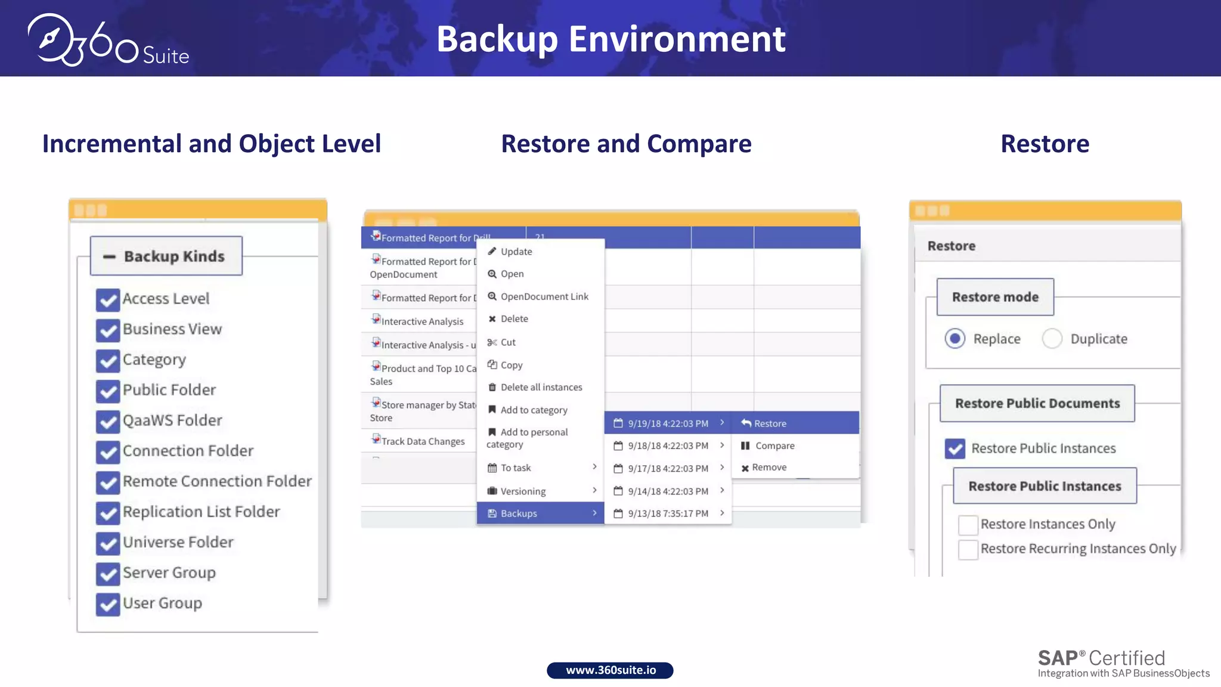
Task: Uncheck the Business View checkbox
Action: click(108, 330)
